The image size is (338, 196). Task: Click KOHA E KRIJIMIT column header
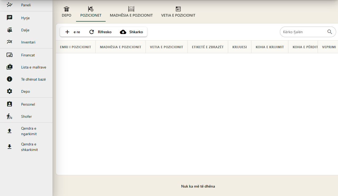(270, 47)
